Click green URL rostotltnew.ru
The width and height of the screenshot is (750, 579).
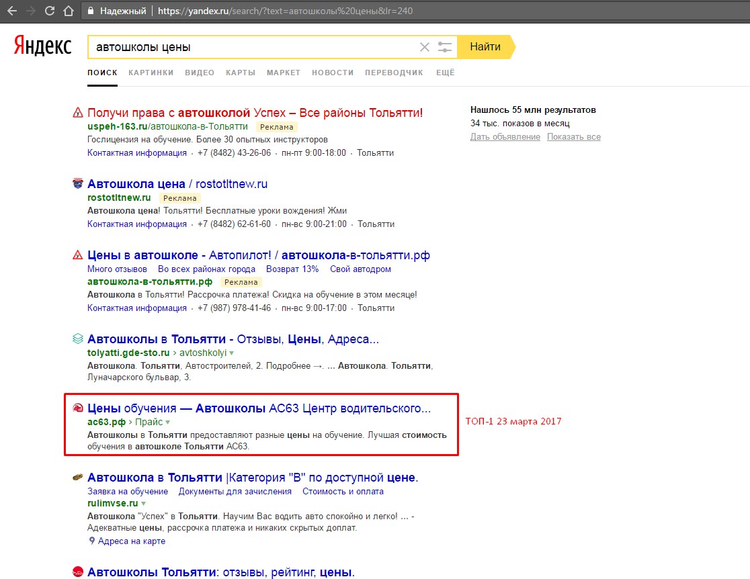point(119,198)
